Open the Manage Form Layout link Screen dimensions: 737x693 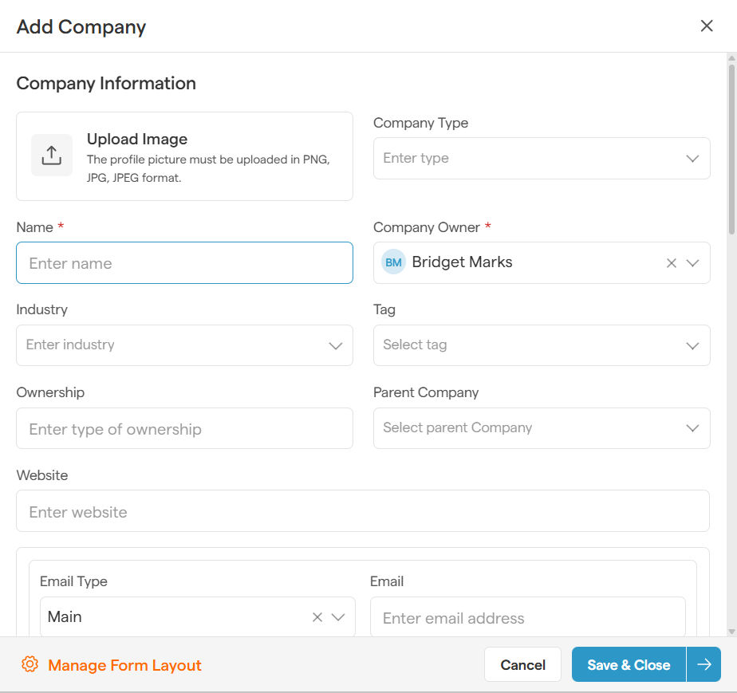pos(124,665)
